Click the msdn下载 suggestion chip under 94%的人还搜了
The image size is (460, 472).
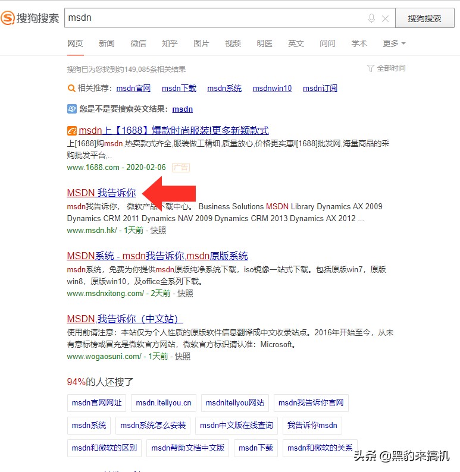(256, 448)
